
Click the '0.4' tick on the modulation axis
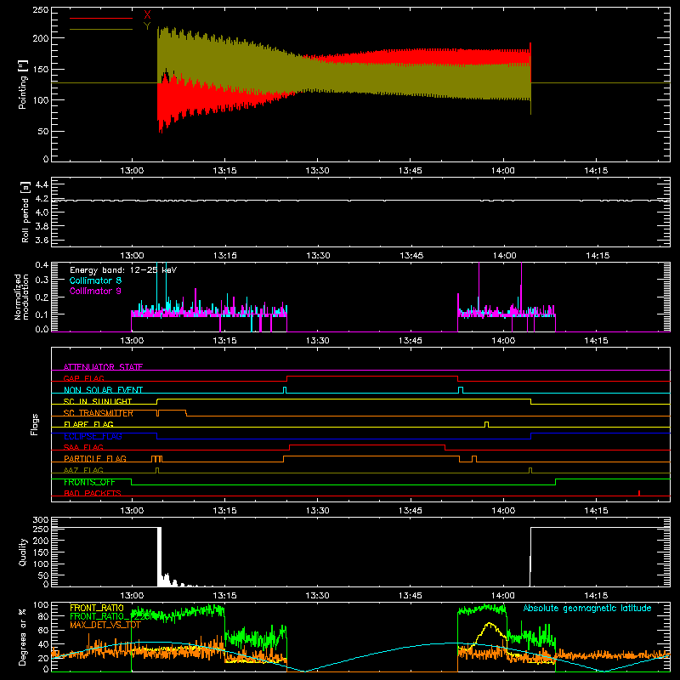(x=42, y=264)
